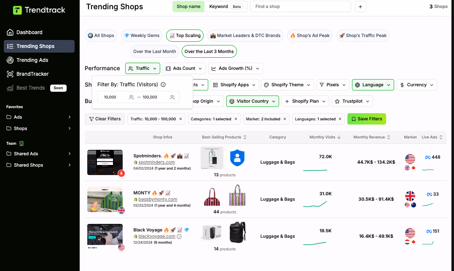Sort by Best-Selling Products arrows
This screenshot has width=454, height=271.
click(245, 137)
